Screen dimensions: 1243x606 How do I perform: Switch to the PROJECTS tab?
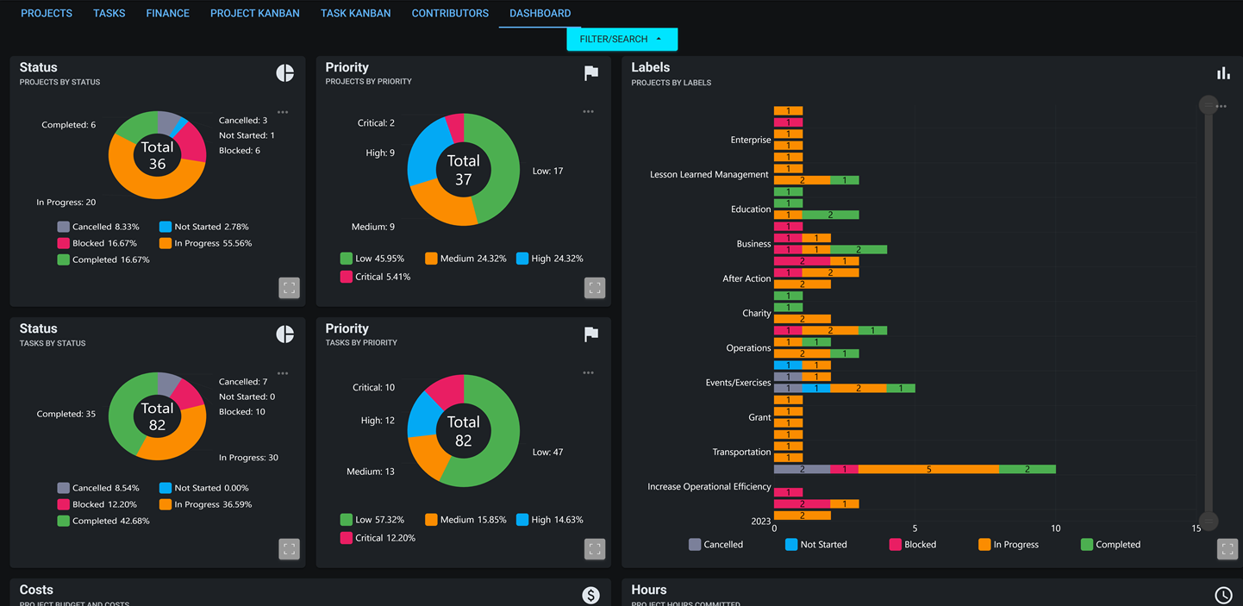(47, 13)
